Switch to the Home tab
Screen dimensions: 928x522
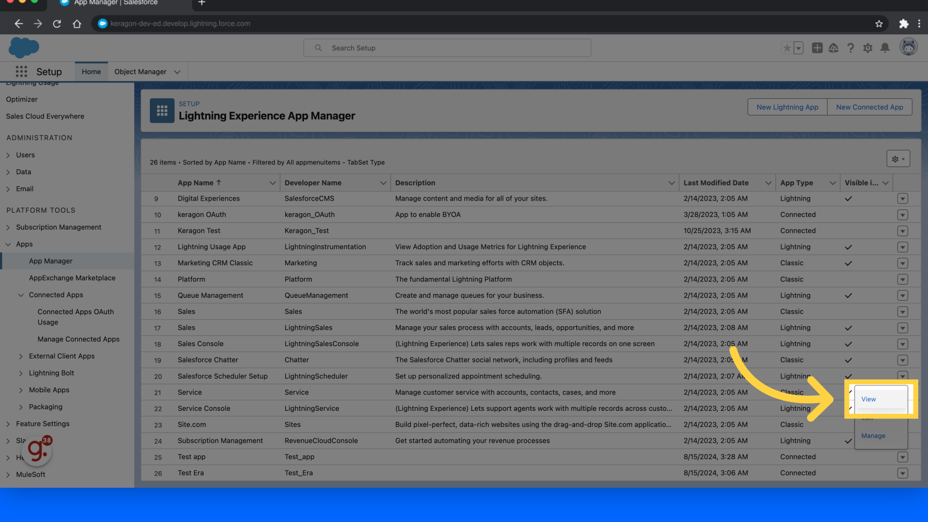pos(91,72)
